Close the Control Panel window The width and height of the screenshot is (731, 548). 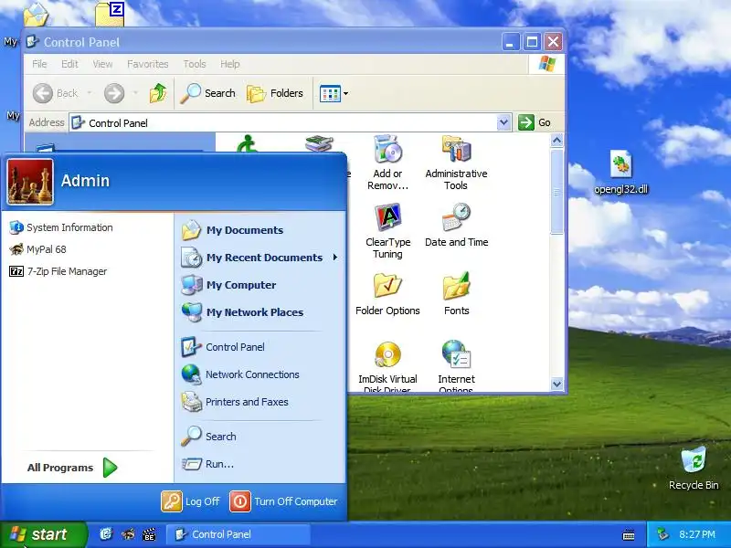point(554,42)
